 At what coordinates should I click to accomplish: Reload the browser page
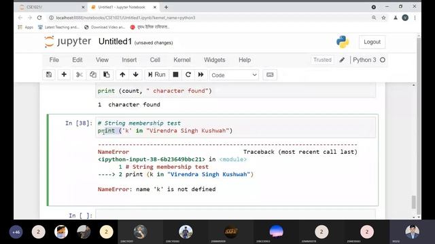click(39, 18)
